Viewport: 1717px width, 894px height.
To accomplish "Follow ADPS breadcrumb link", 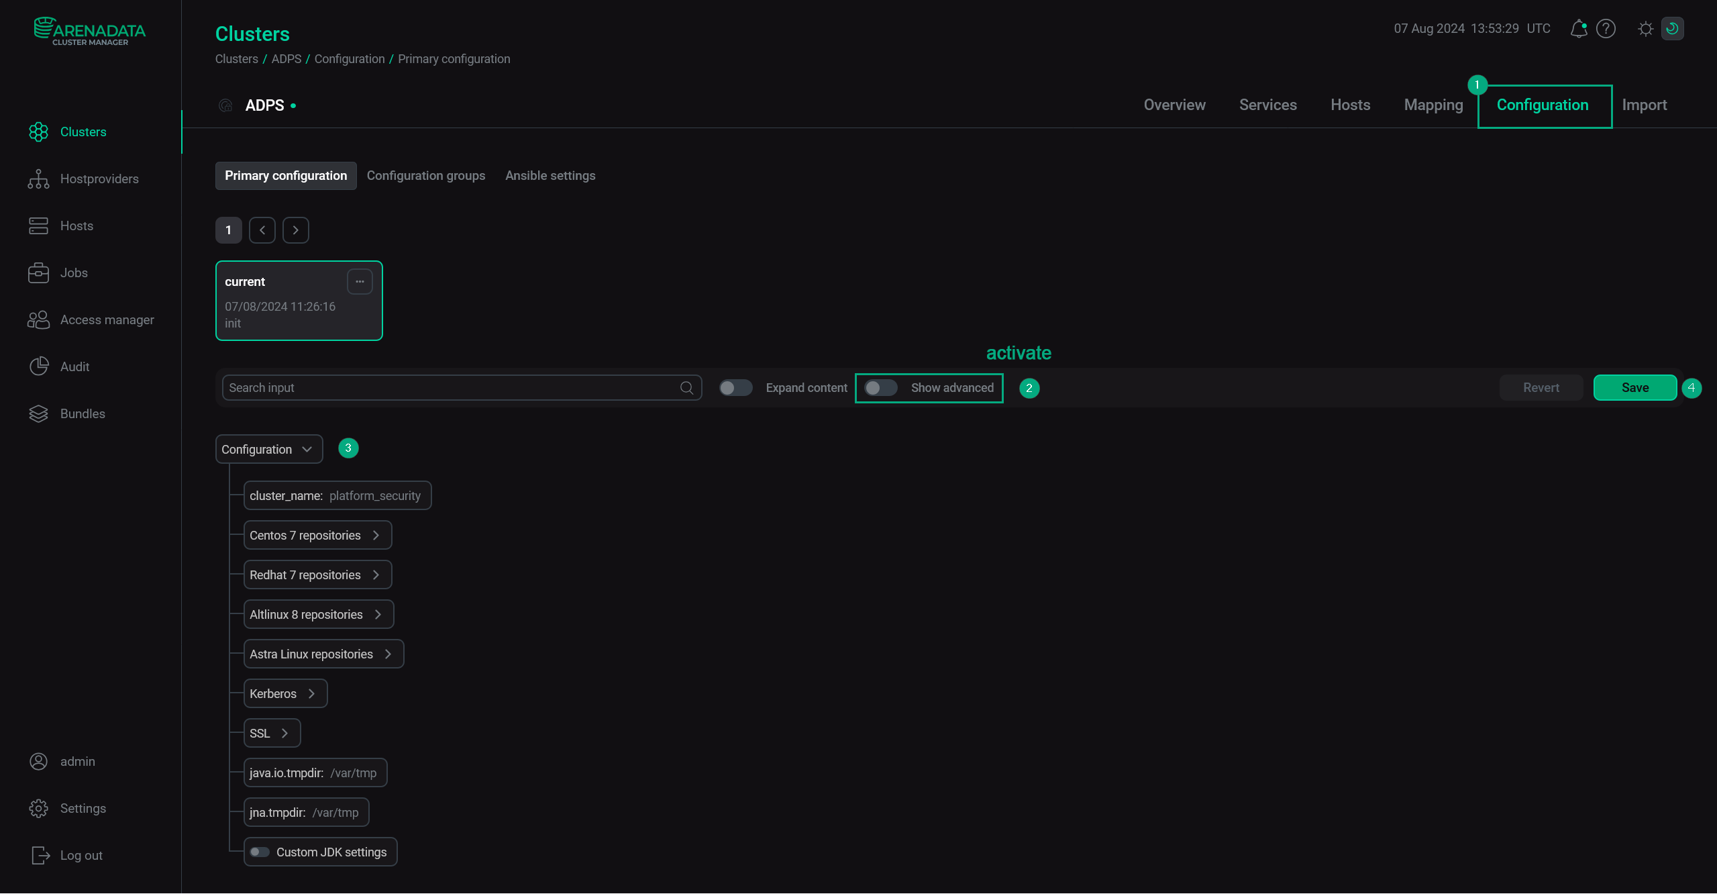I will [287, 58].
